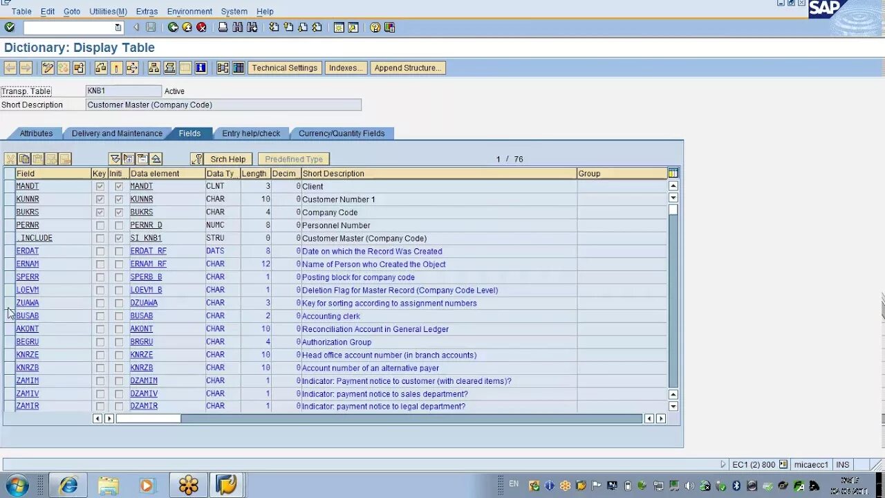
Task: Click the system info expand triangle in status bar
Action: (723, 465)
